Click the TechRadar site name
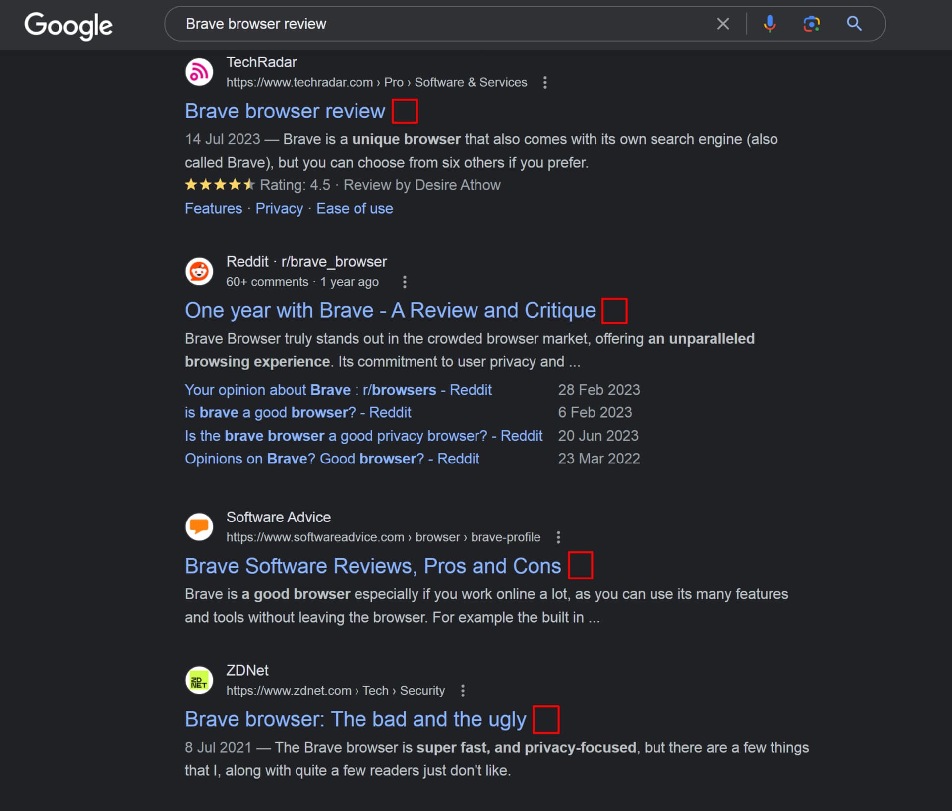The height and width of the screenshot is (811, 952). (261, 62)
